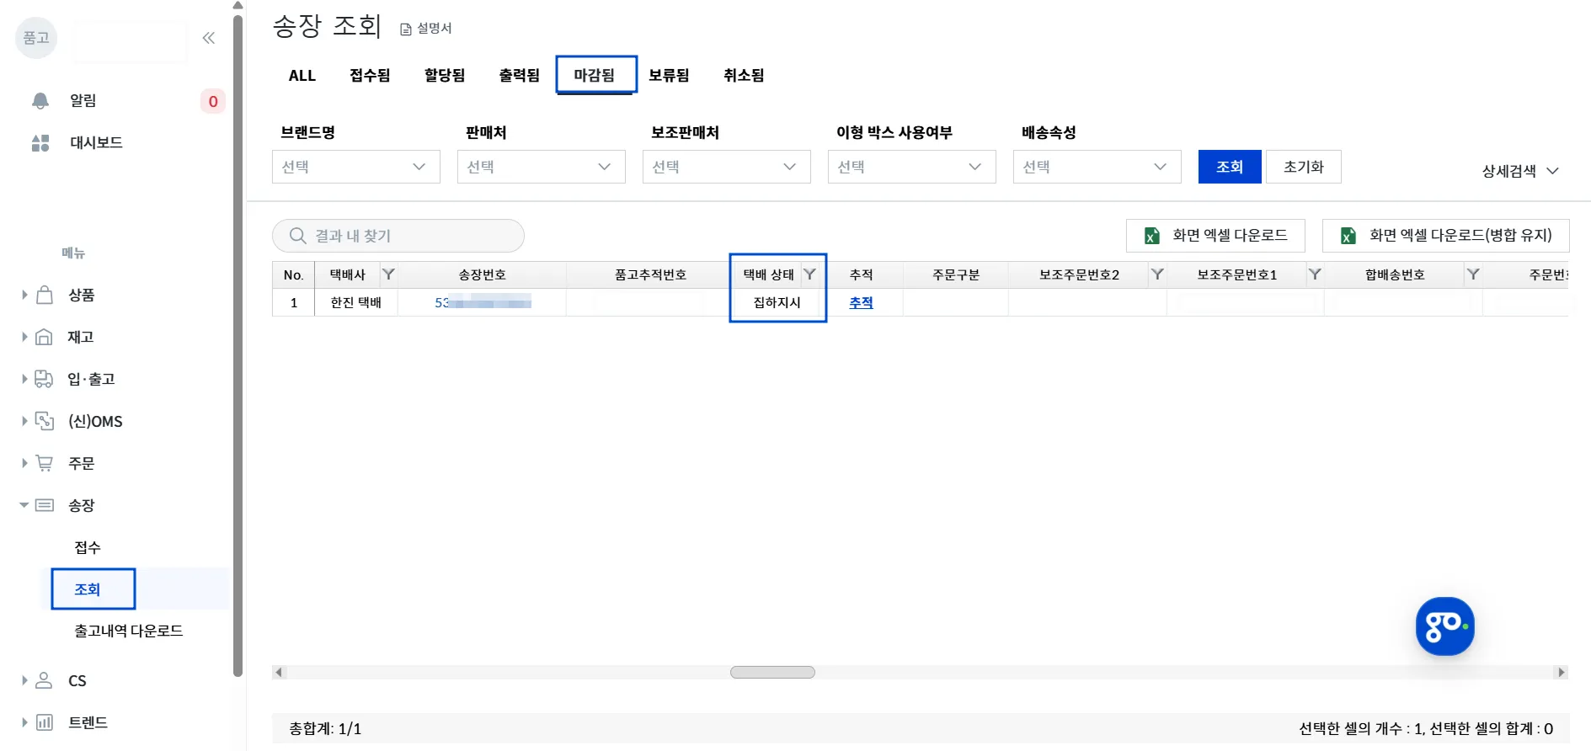
Task: Click the 송장 invoice icon
Action: [45, 505]
